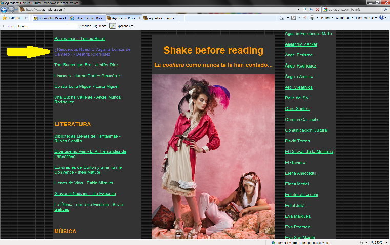Open the zoom level 150% control
The width and height of the screenshot is (390, 245).
coord(379,242)
